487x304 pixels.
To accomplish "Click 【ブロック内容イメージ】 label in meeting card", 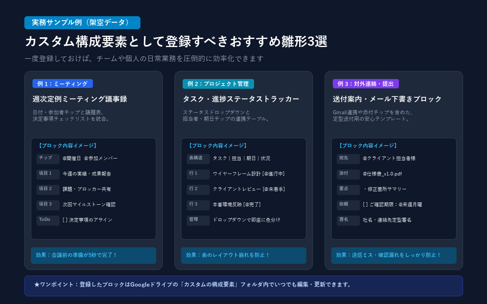I will [68, 146].
